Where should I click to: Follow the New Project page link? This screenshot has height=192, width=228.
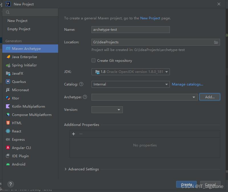click(150, 18)
